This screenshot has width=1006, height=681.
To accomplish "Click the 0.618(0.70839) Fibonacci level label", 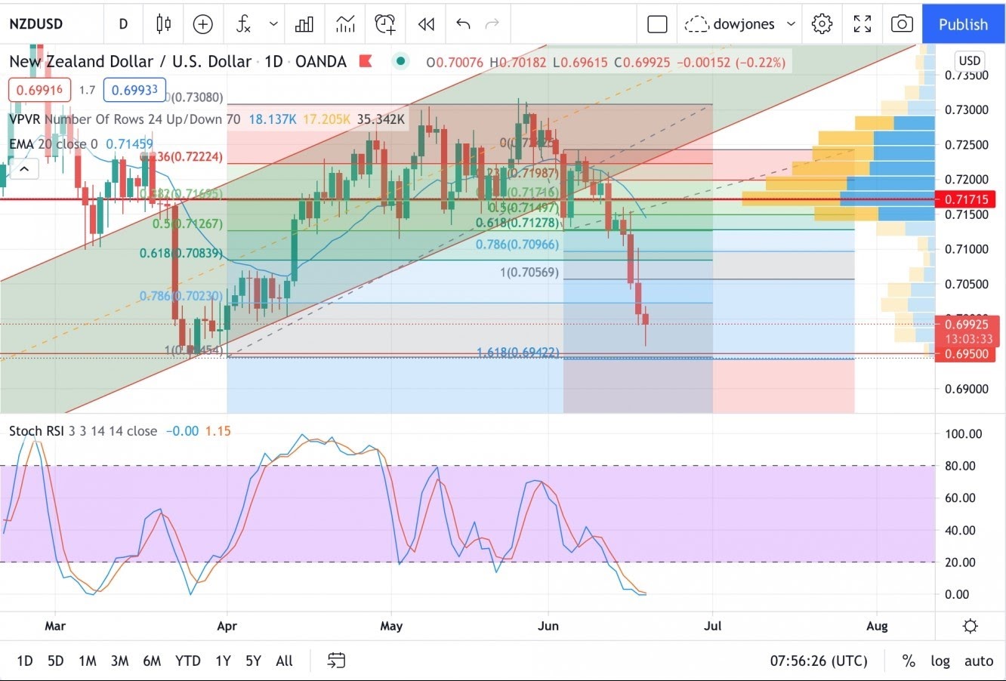I will (x=181, y=253).
